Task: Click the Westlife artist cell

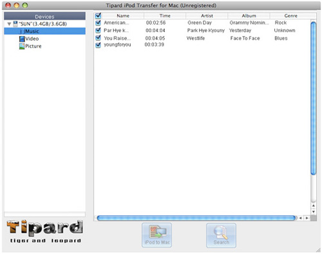Action: pyautogui.click(x=196, y=38)
